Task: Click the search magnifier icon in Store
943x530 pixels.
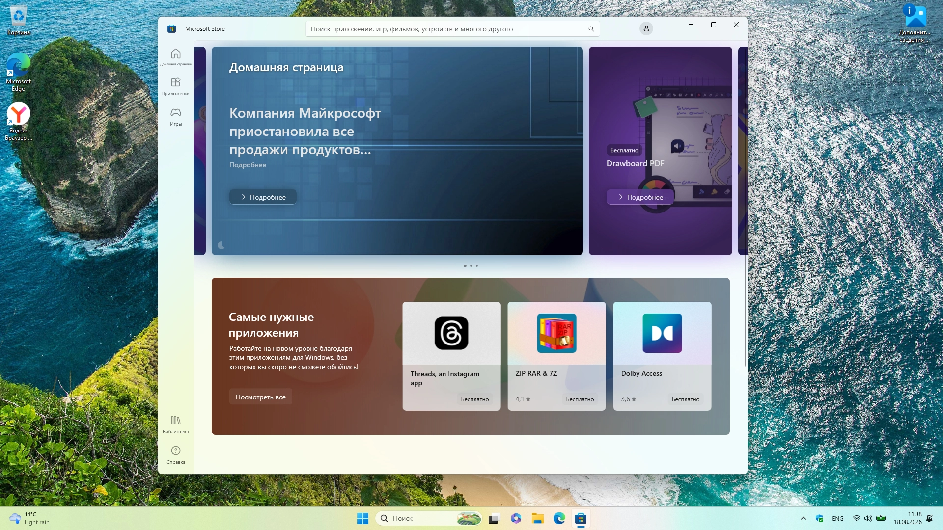Action: point(591,29)
